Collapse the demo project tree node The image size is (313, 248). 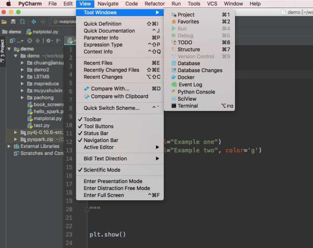pyautogui.click(x=10, y=48)
